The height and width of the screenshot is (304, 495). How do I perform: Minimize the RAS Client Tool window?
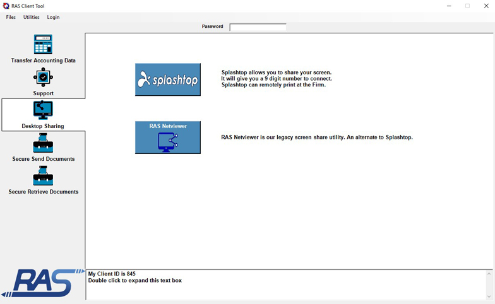449,6
